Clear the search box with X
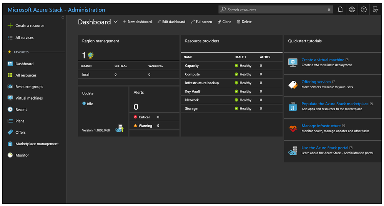 pyautogui.click(x=329, y=10)
